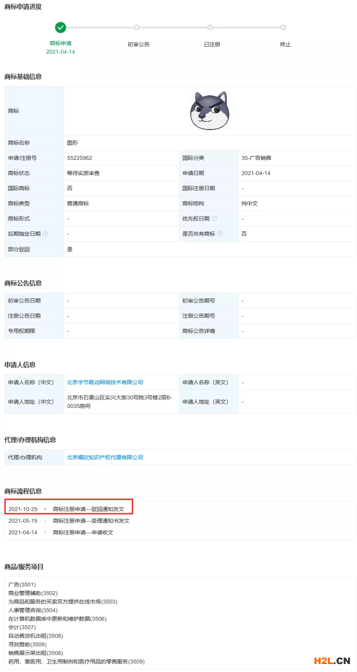357x672 pixels.
Task: Click the 专用权期限 label cell
Action: pos(34,331)
